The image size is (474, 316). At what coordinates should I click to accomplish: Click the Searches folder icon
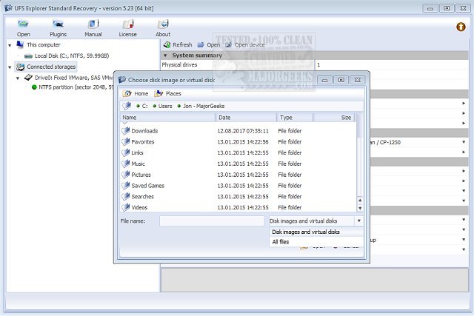pos(125,196)
